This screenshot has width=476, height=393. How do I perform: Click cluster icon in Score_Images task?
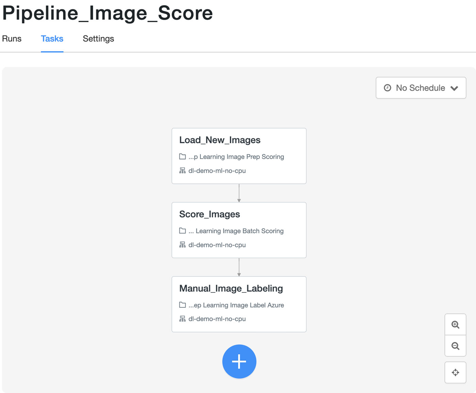pos(183,245)
